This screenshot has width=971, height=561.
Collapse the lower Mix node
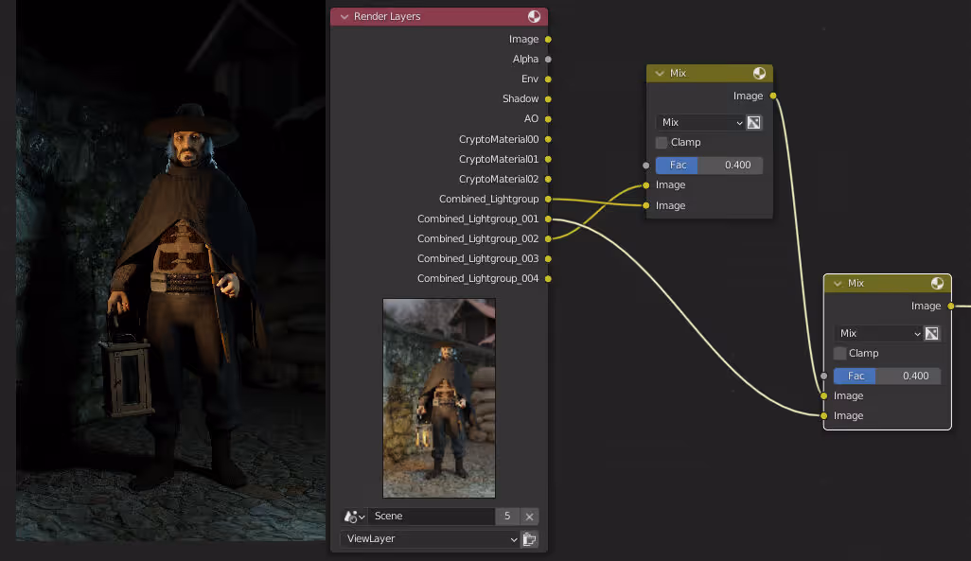pos(838,284)
